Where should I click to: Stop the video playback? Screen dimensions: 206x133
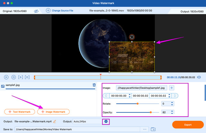click(13, 77)
